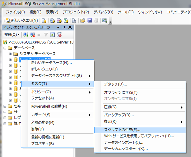Image resolution: width=191 pixels, height=157 pixels.
Task: Click the connect Object Explorer icon
Action: coord(26,35)
